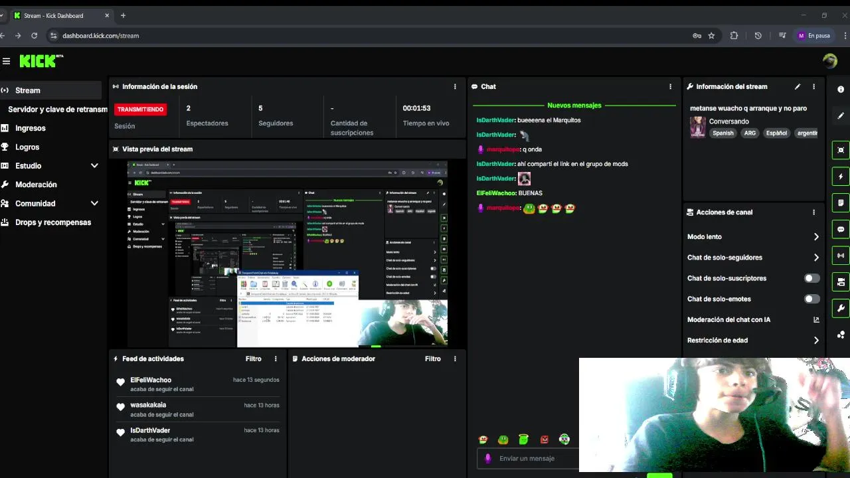Expand the Comunidad sidebar section

(94, 204)
